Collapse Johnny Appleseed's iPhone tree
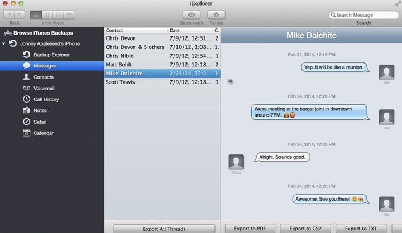 (4, 43)
